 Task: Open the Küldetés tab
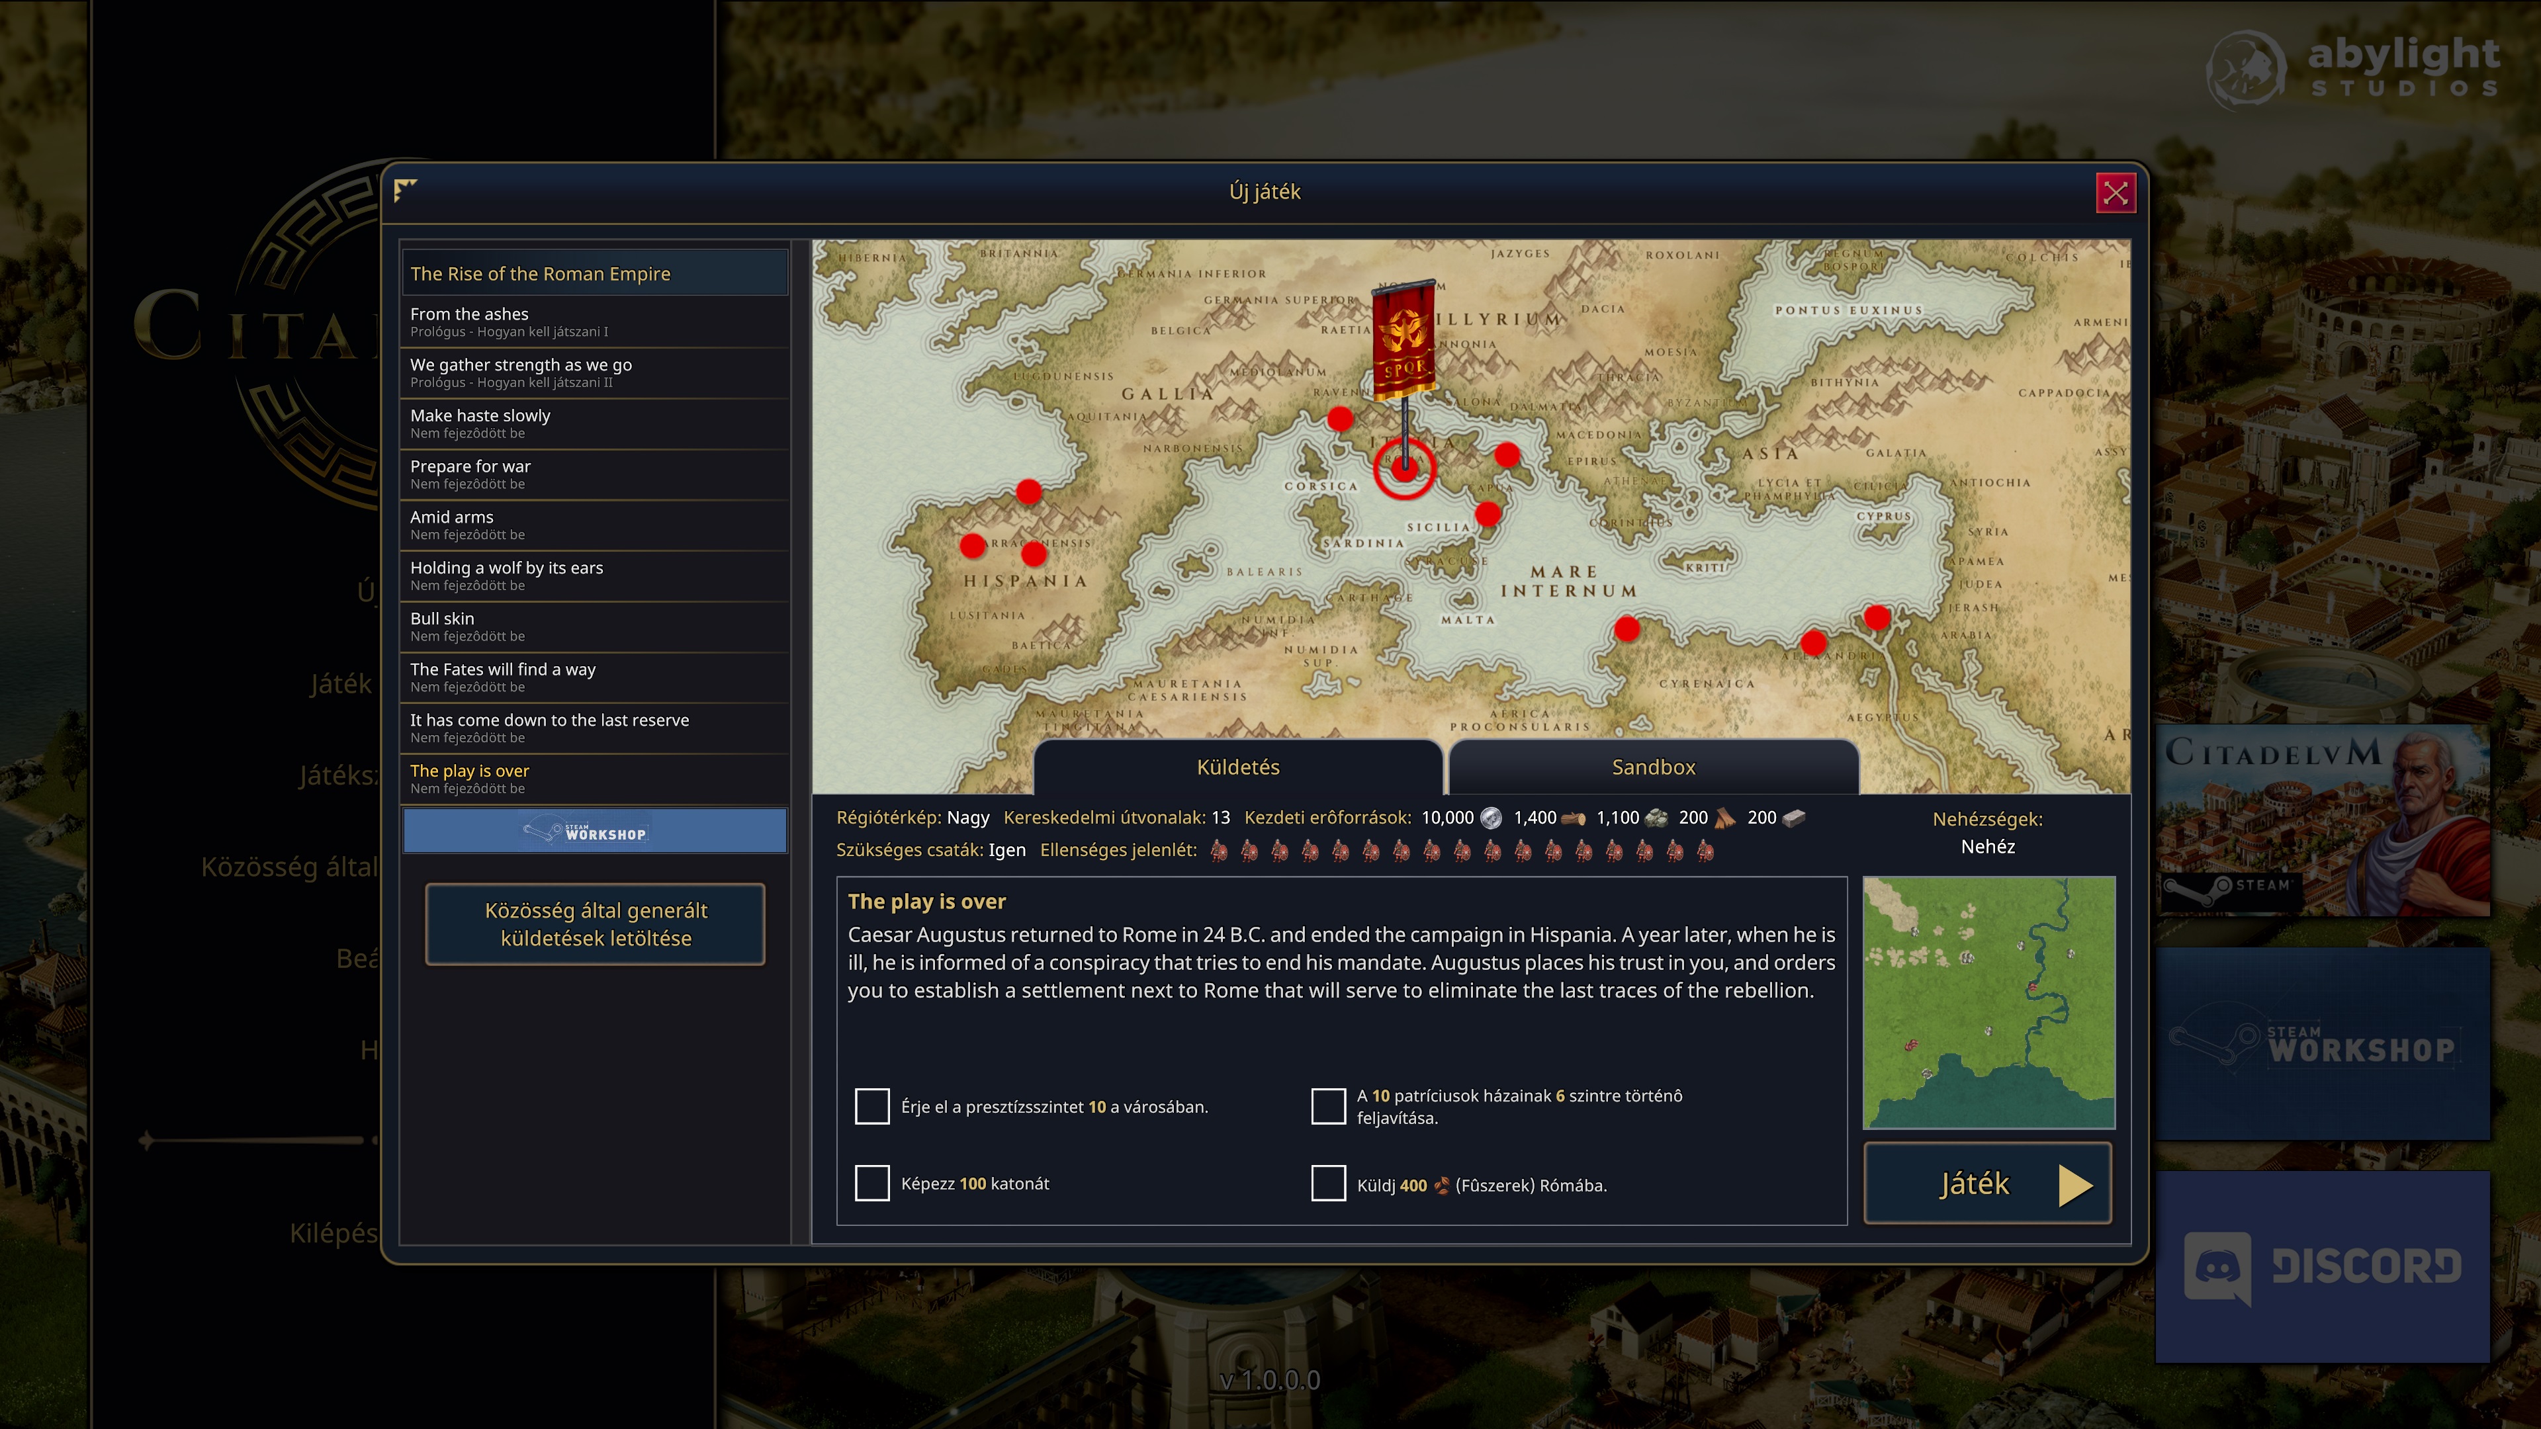pos(1237,767)
